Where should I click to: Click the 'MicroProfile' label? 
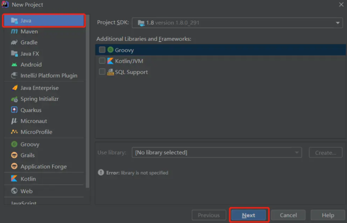(x=37, y=132)
